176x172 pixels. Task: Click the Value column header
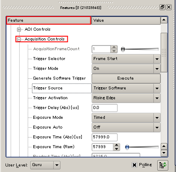coord(126,20)
